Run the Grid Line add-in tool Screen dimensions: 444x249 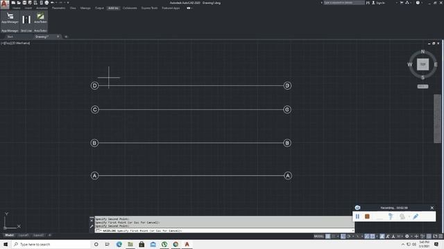point(26,20)
